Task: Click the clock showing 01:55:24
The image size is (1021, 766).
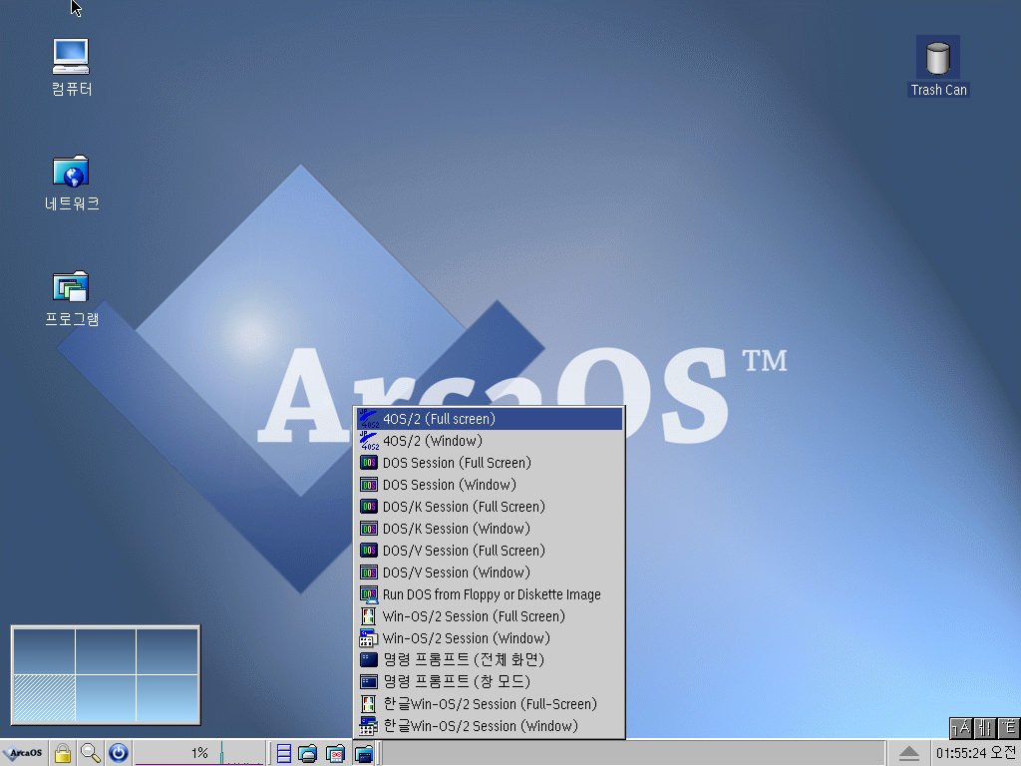Action: tap(976, 753)
